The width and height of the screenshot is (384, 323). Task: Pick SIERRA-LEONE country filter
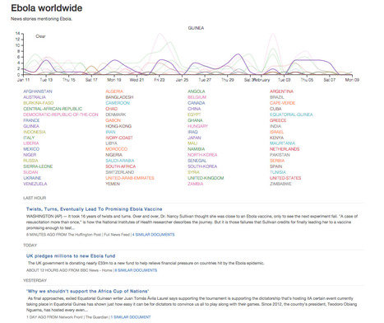(x=38, y=166)
